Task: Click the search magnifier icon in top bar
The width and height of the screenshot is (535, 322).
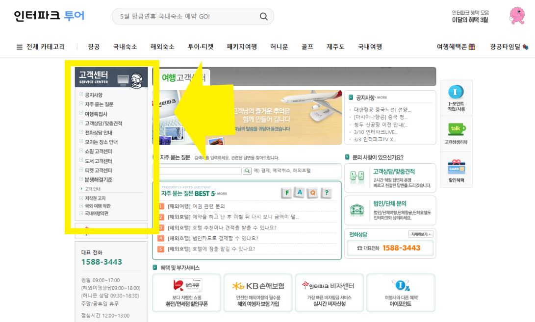Action: (x=263, y=16)
